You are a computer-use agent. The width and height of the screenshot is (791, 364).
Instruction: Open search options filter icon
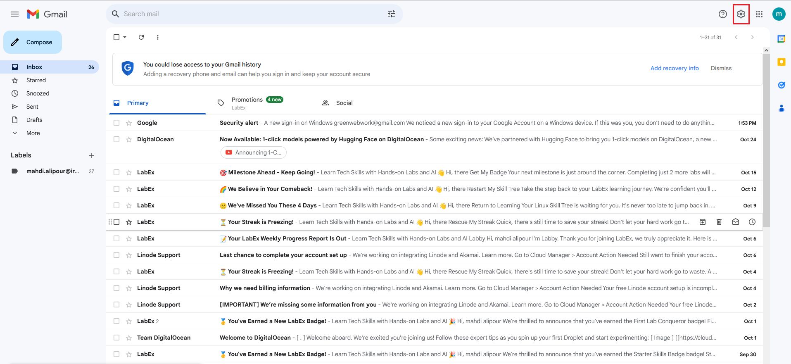coord(392,14)
